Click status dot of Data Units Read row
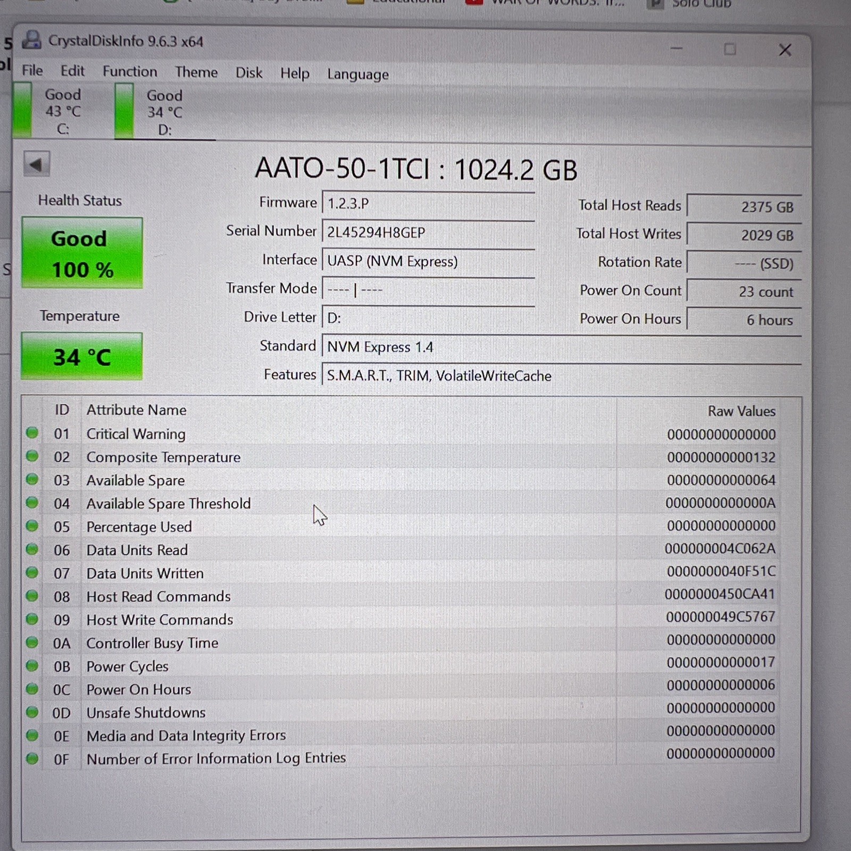851x851 pixels. pyautogui.click(x=32, y=549)
